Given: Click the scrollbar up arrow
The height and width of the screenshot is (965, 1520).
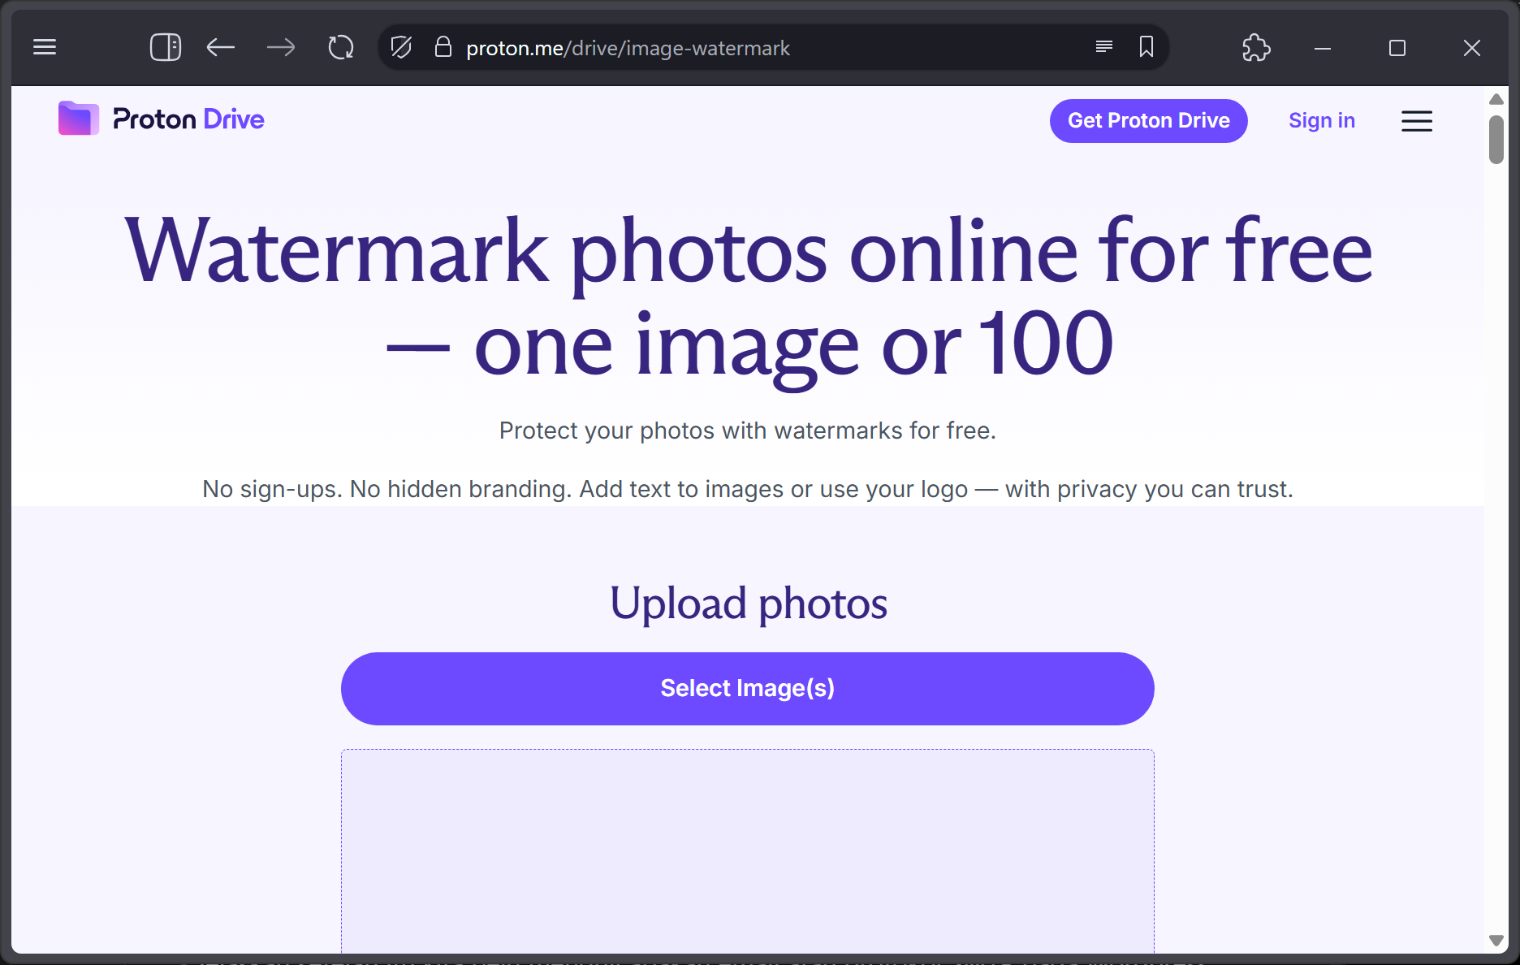Looking at the screenshot, I should 1496,99.
